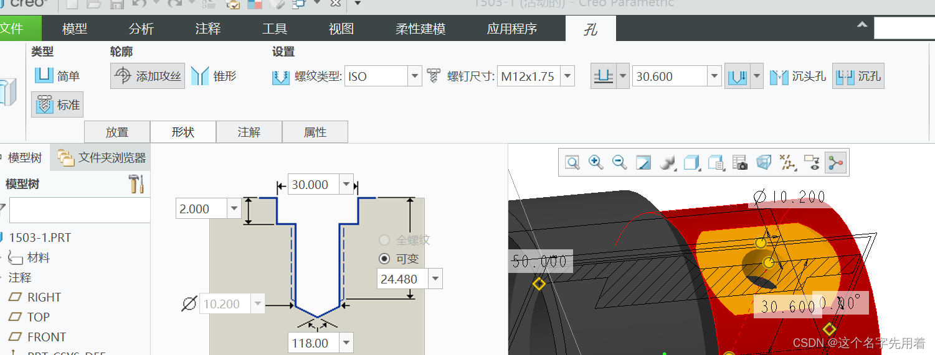Click the 50.000 dimension in the viewport
935x355 pixels.
[539, 262]
